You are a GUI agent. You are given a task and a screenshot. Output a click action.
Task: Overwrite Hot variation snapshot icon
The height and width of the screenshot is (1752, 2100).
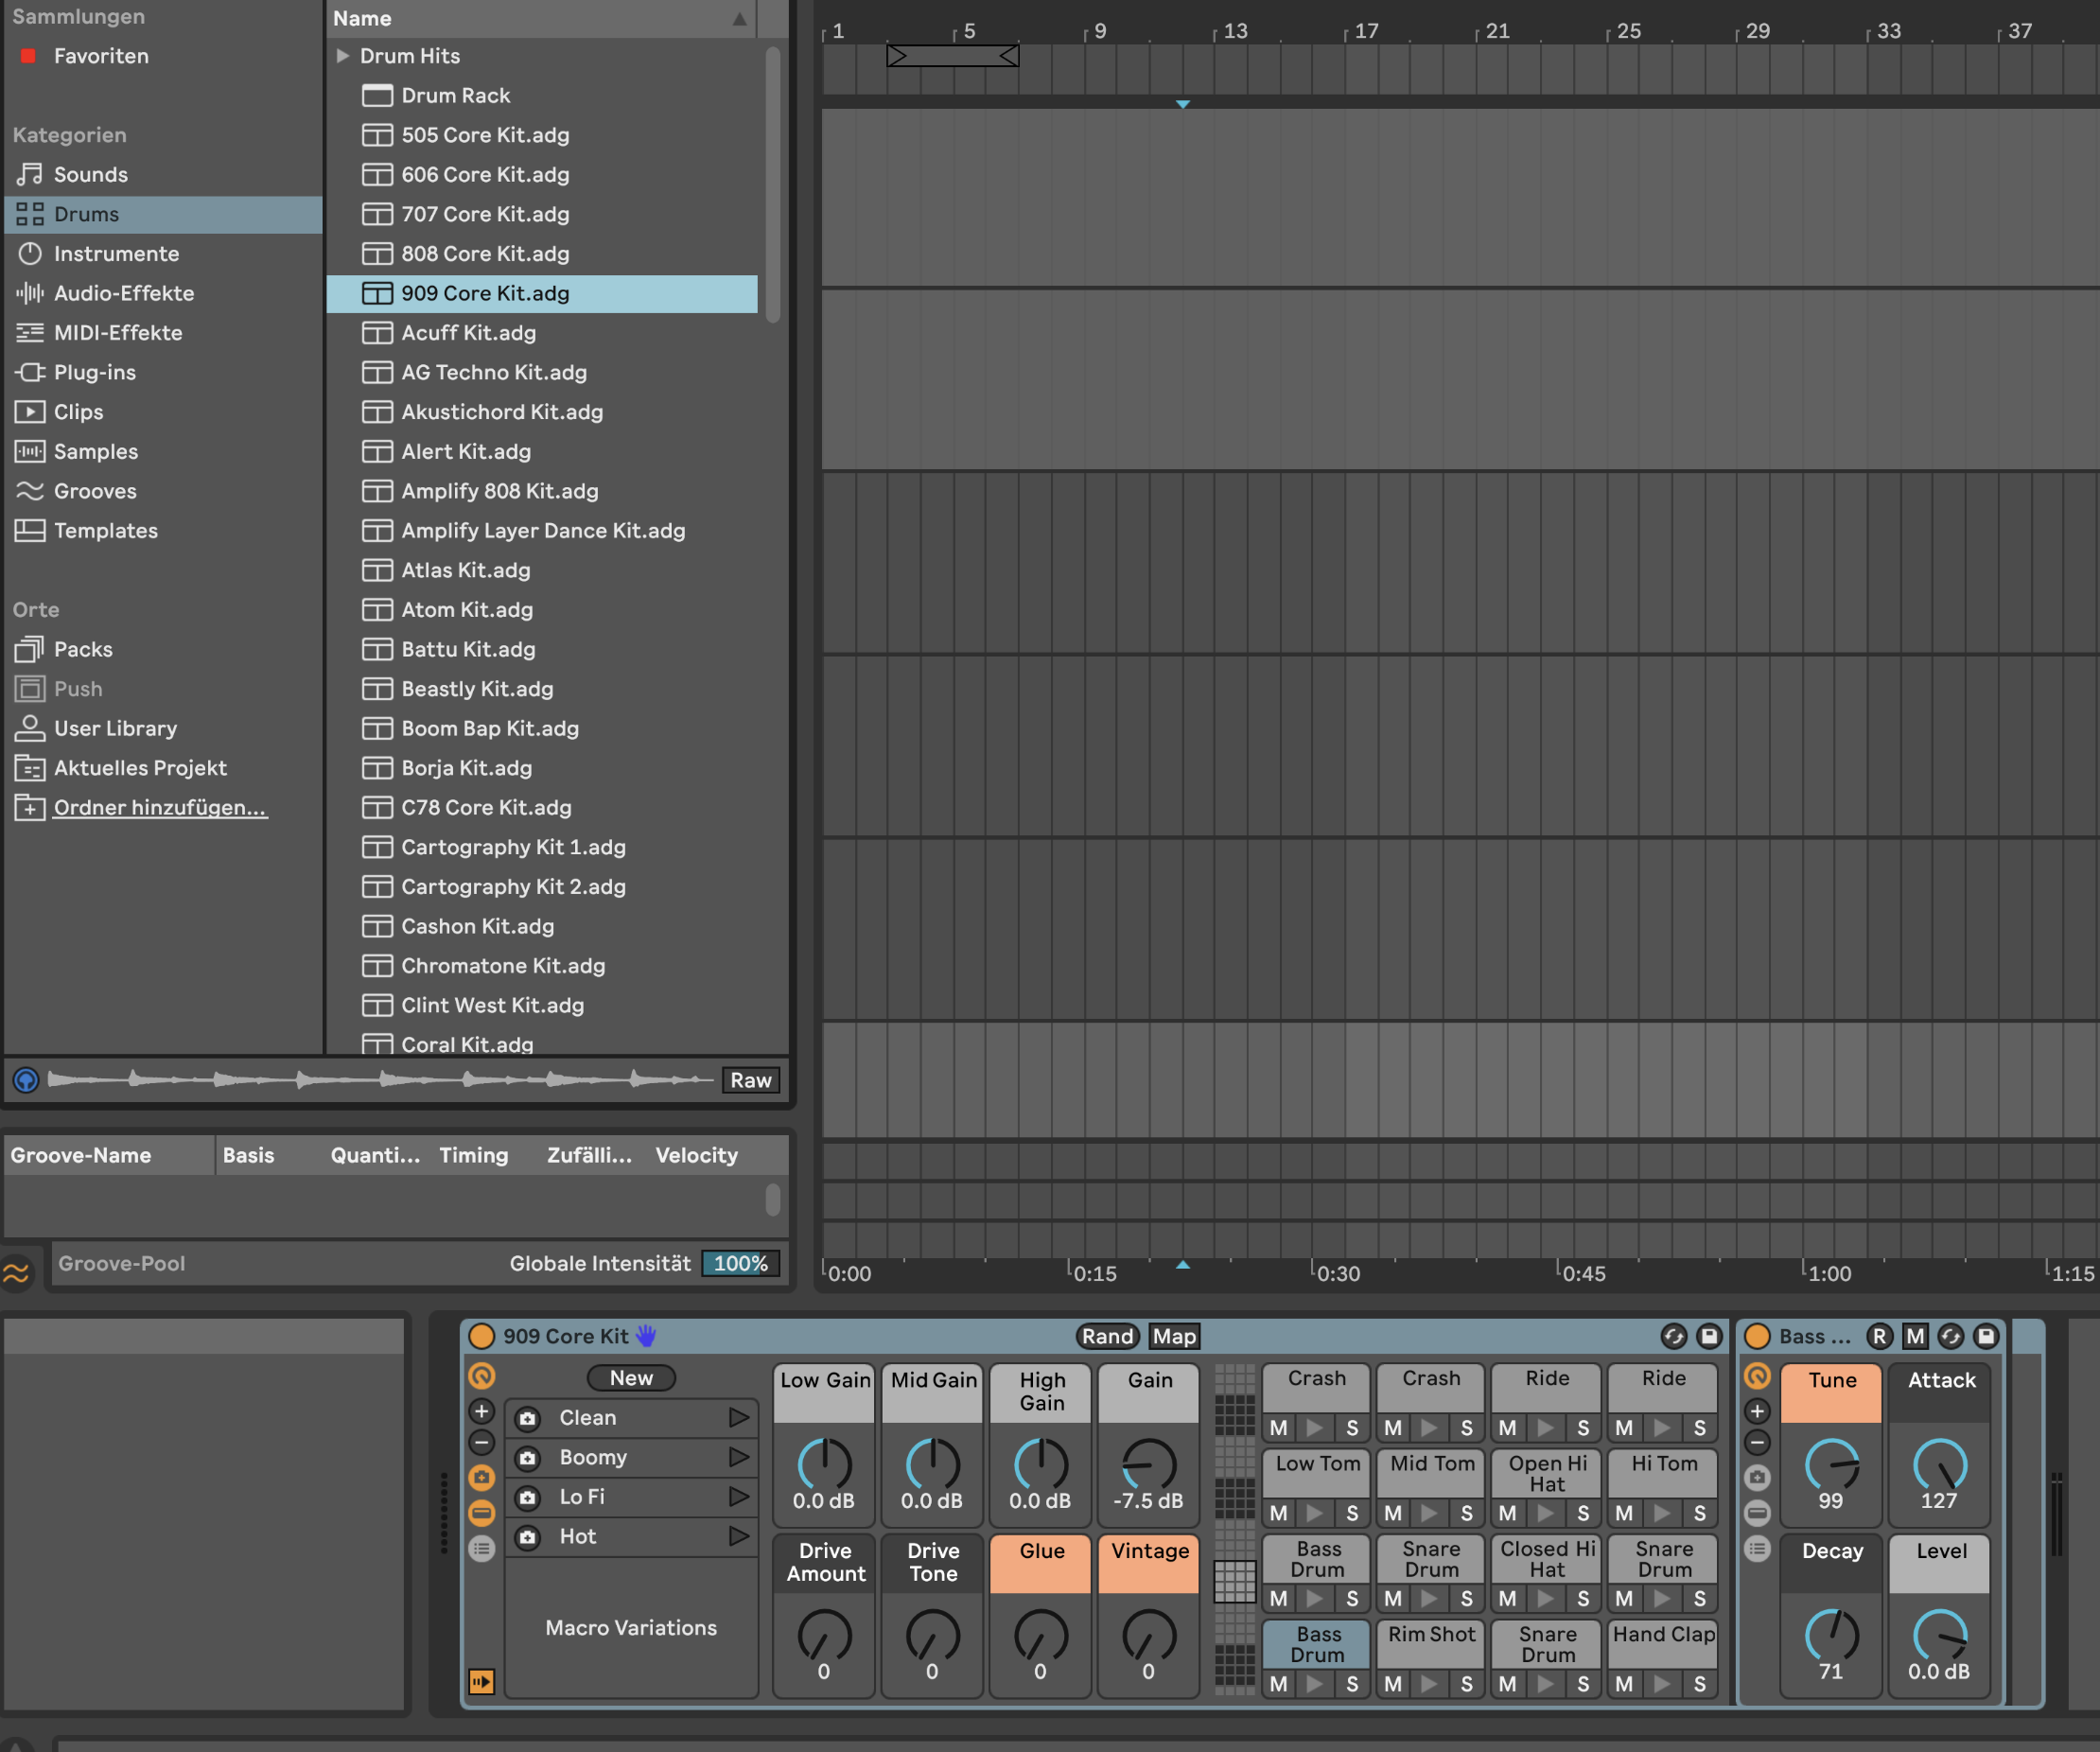tap(528, 1537)
